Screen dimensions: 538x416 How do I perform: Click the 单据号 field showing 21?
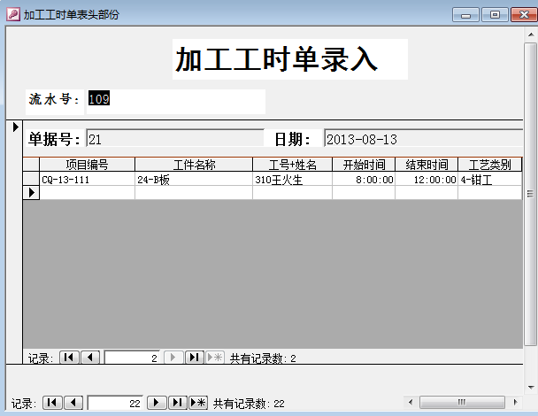[x=175, y=139]
